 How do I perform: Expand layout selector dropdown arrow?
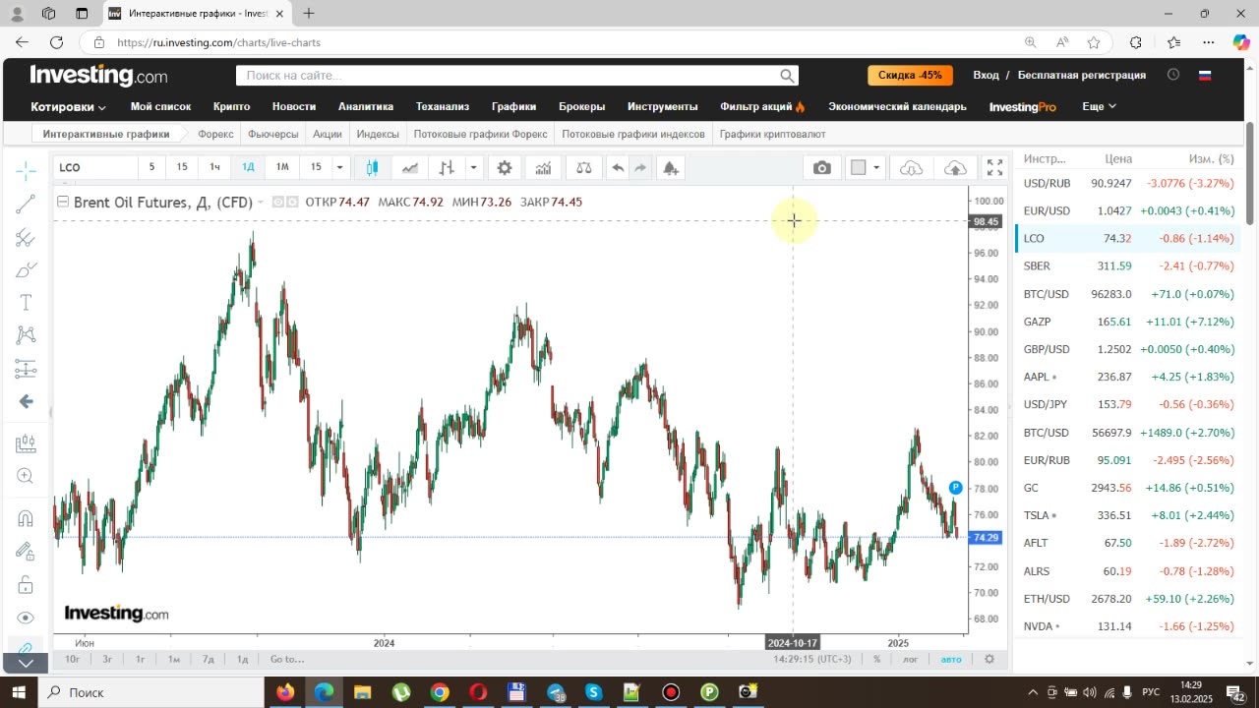click(876, 168)
